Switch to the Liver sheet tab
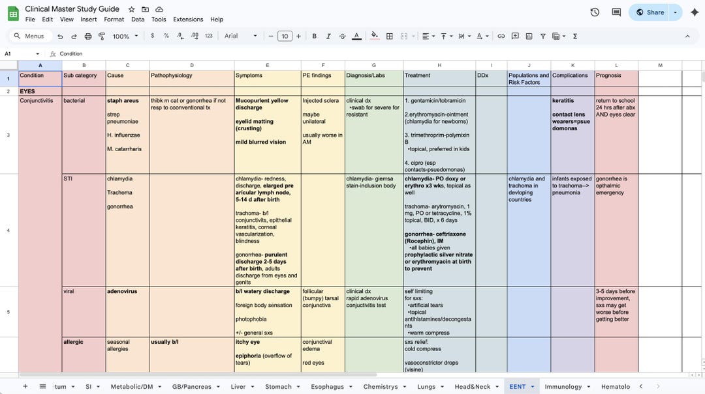The height and width of the screenshot is (394, 705). click(x=238, y=386)
